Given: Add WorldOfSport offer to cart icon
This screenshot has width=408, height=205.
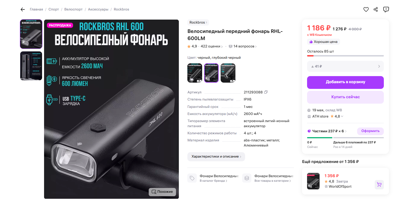Looking at the screenshot, I should [x=379, y=185].
